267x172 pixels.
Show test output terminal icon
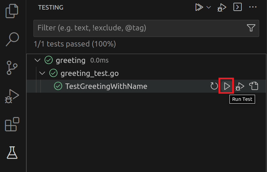(x=237, y=7)
